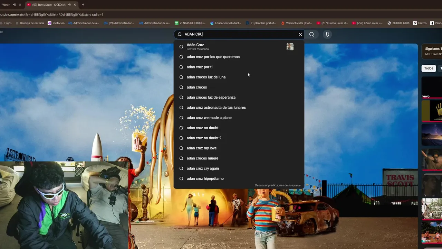The image size is (442, 249).
Task: Click the magnifier search button
Action: pos(312,34)
